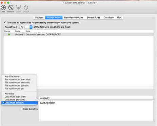Select the Accept Rules tab
Viewport: 157px width, 126px height.
(x=54, y=18)
